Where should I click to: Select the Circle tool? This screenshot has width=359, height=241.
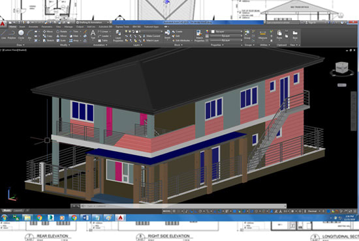click(x=21, y=35)
